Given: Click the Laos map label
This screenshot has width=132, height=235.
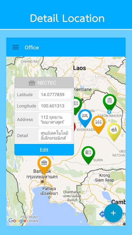Looking at the screenshot, I should [79, 68].
